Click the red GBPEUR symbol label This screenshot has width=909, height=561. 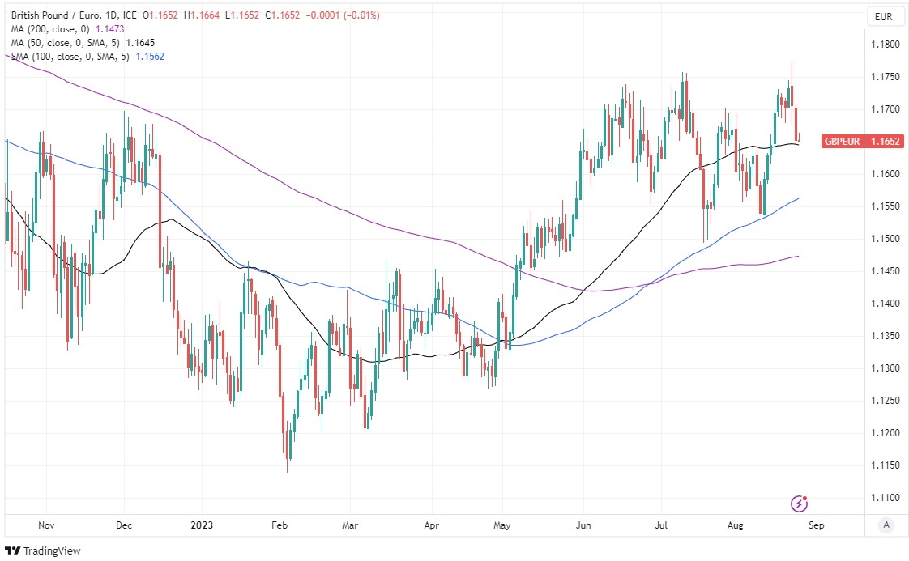pyautogui.click(x=843, y=141)
